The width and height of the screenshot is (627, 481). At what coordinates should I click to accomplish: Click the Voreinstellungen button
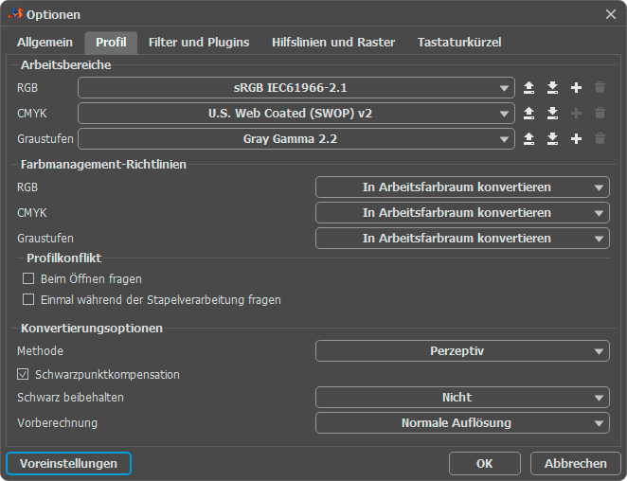click(x=69, y=463)
